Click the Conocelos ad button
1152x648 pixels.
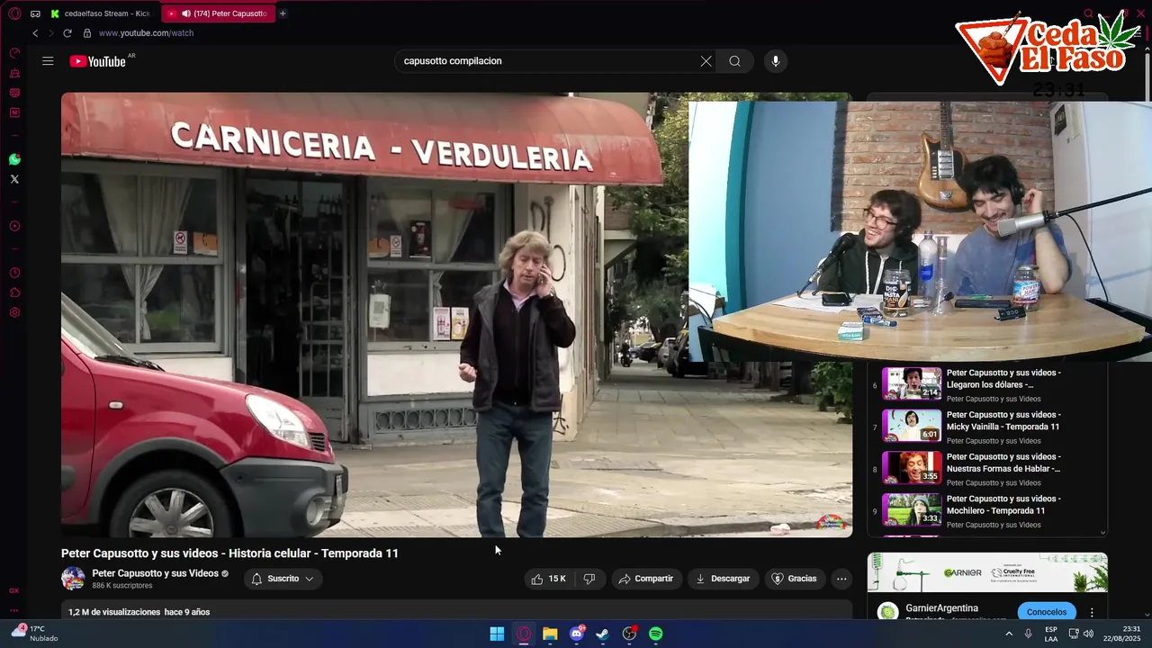point(1047,612)
